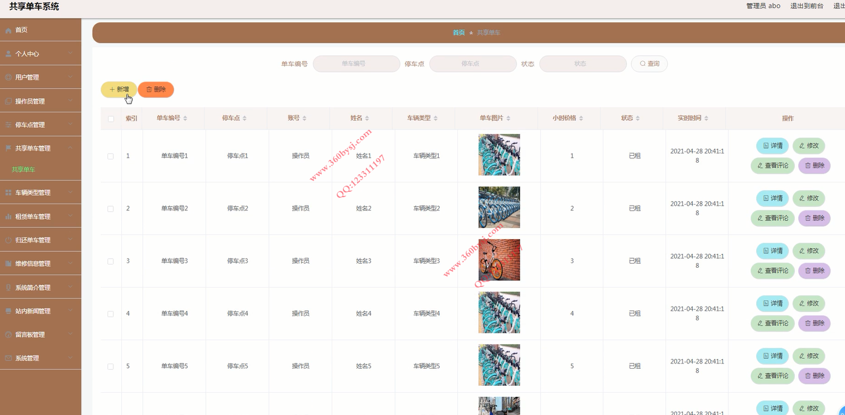Click the 退出到前台 link in header
The image size is (845, 415).
[x=807, y=6]
